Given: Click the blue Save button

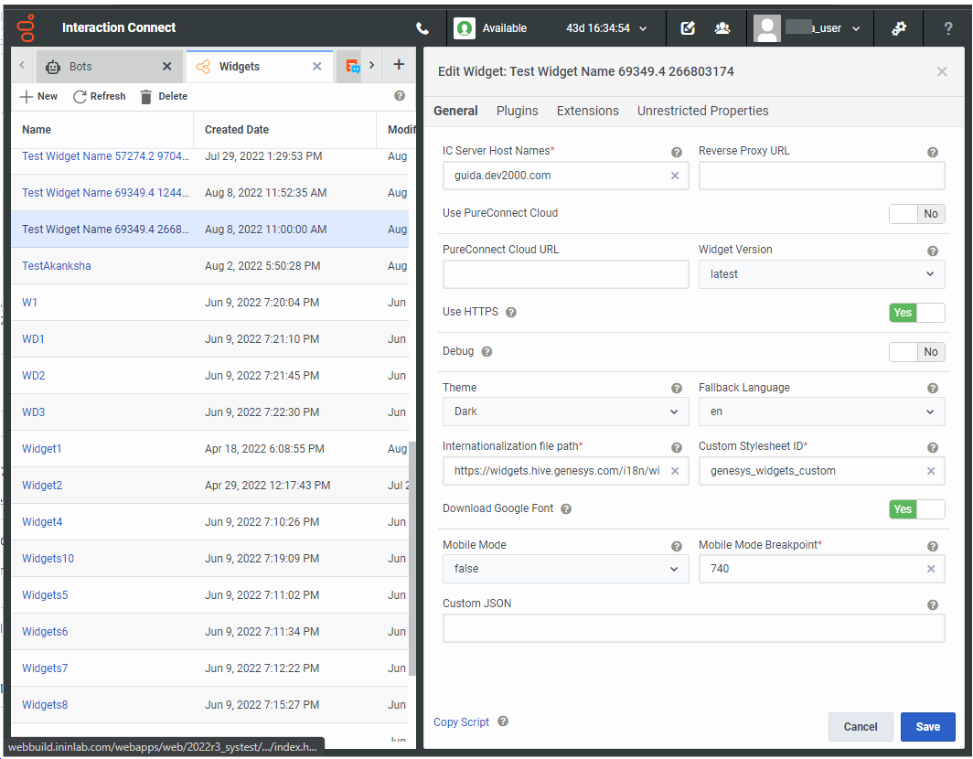Looking at the screenshot, I should (x=927, y=727).
